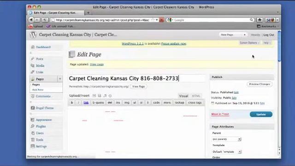The image size is (295, 166).
Task: Click the browser Forward arrow button
Action: (x=37, y=20)
